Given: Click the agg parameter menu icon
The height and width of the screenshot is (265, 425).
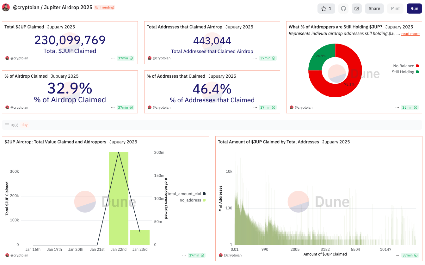Looking at the screenshot, I should point(7,125).
